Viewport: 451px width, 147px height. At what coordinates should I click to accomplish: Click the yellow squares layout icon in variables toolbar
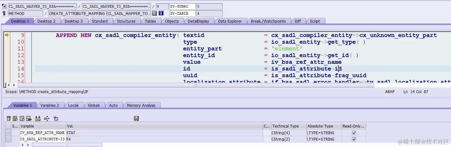pyautogui.click(x=38, y=119)
